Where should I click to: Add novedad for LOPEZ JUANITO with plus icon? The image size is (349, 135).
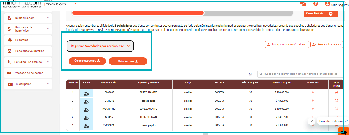(x=313, y=109)
